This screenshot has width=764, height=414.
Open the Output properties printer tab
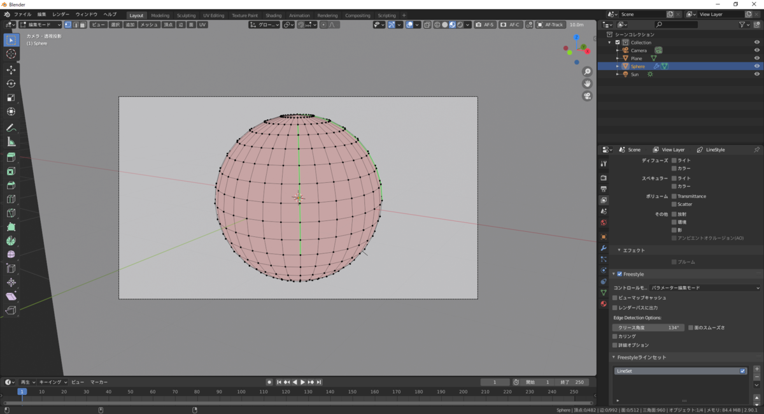604,189
